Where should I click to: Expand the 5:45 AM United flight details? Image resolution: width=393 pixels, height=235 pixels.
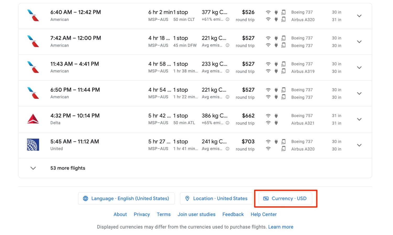359,145
